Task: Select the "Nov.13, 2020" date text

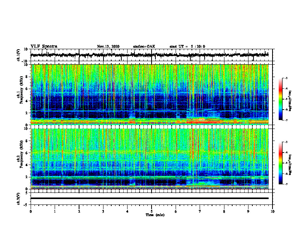Action: click(x=108, y=46)
